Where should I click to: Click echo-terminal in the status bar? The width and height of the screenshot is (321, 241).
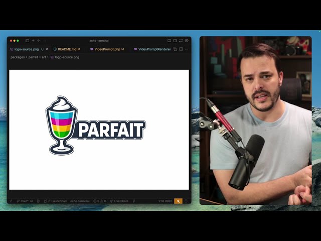coord(80,201)
